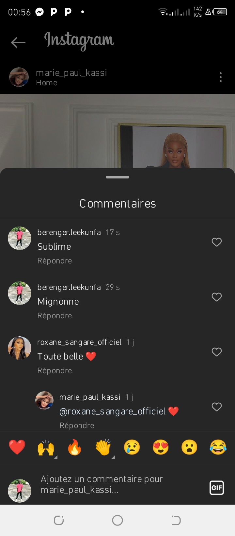Tap the comments sheet drag handle

(117, 177)
